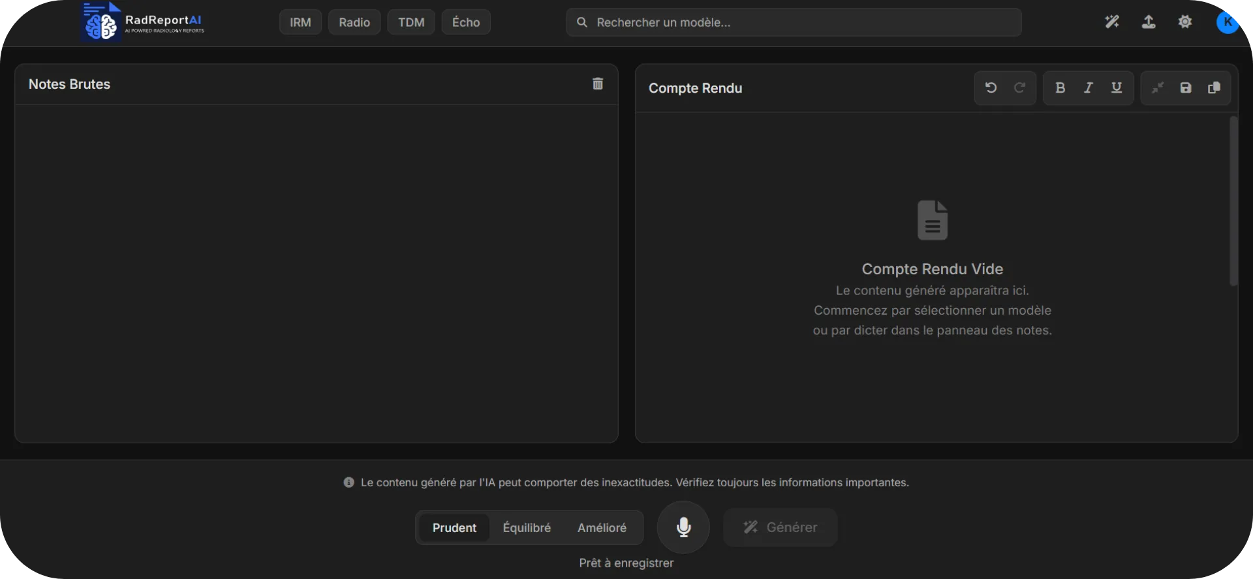Click the Générer button
1253x579 pixels.
780,527
